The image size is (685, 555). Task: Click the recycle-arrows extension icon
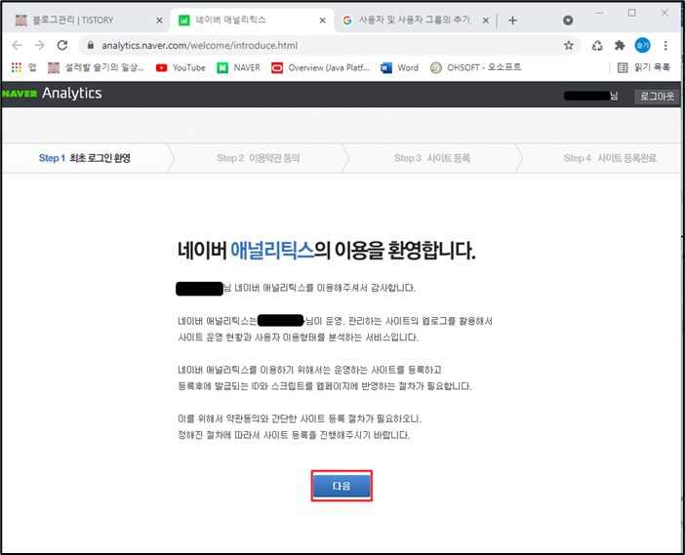coord(597,46)
